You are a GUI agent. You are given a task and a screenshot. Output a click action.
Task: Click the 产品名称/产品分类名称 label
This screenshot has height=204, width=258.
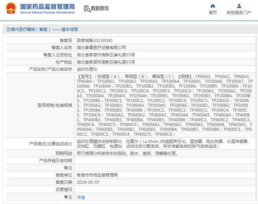click(51, 69)
